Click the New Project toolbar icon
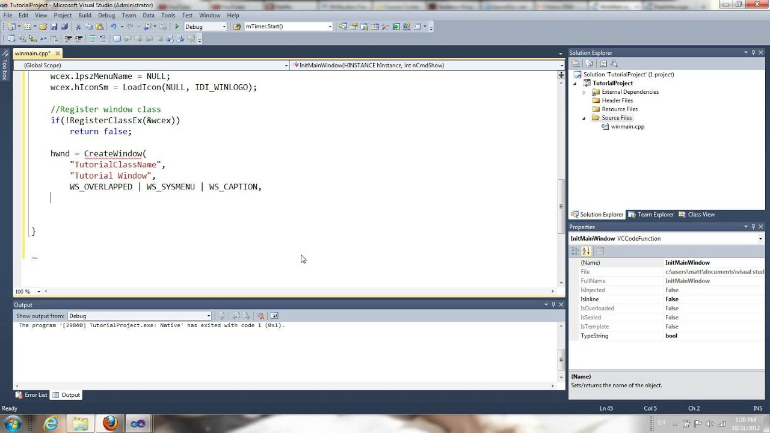Screen dimensions: 770x433 [11, 26]
